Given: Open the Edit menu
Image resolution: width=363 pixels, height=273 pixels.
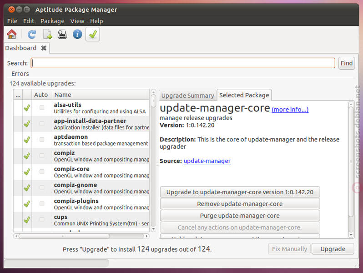Looking at the screenshot, I should pos(29,21).
